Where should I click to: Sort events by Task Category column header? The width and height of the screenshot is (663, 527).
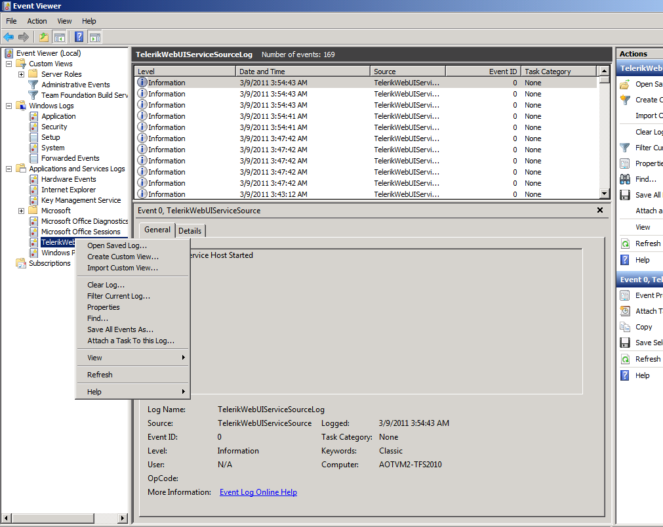[x=559, y=71]
